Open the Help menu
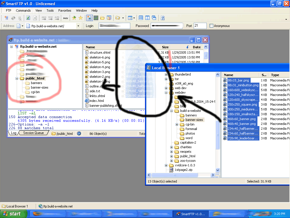Viewport: 290px width, 218px height. tap(95, 11)
